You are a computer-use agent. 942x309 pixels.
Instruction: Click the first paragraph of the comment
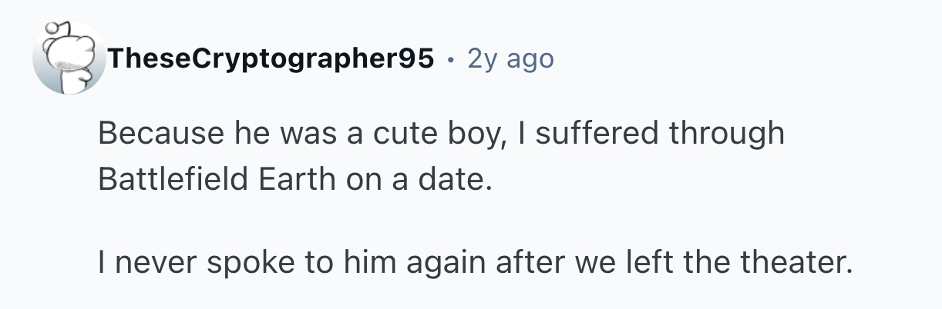point(440,156)
